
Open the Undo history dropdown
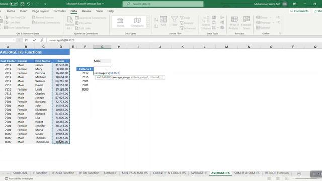[x=32, y=4]
